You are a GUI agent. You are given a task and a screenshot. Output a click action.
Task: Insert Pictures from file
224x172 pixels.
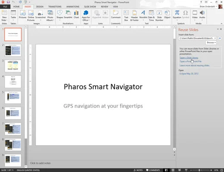22,14
